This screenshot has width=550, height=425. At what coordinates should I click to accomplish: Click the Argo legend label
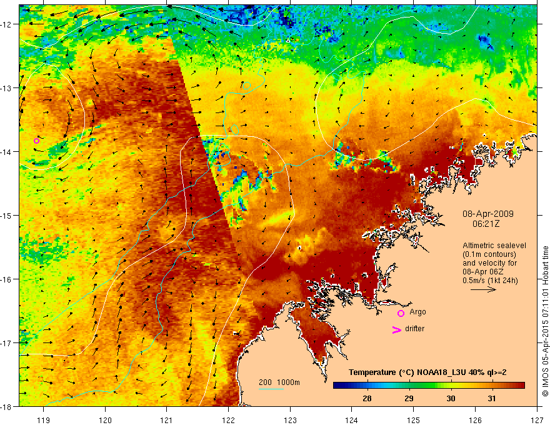417,312
